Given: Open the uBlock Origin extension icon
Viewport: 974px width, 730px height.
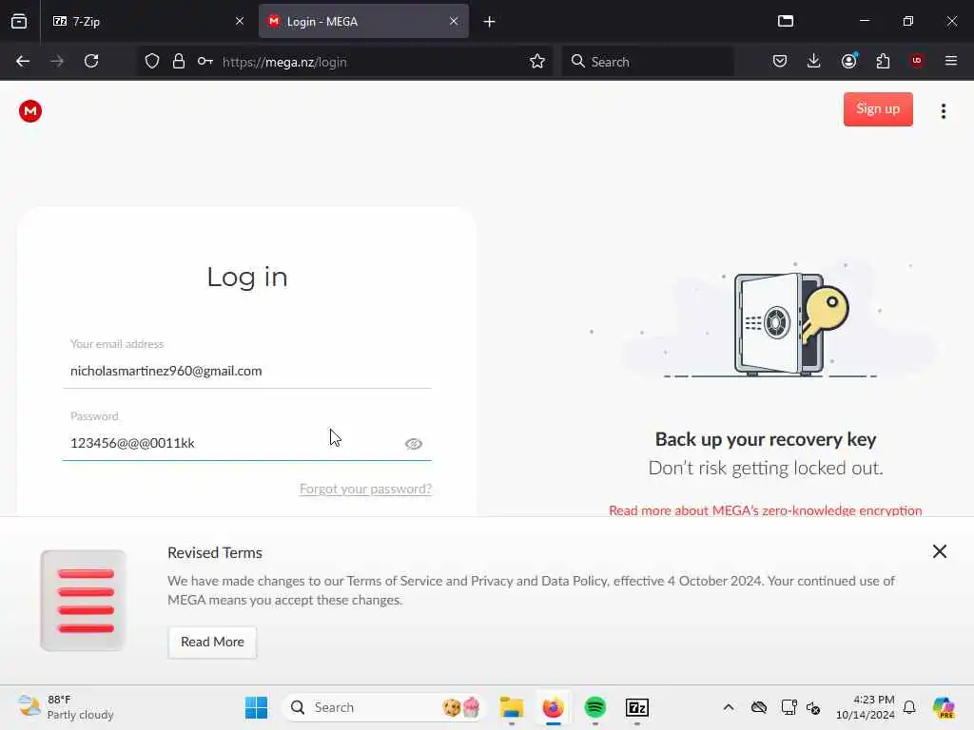Looking at the screenshot, I should (917, 62).
